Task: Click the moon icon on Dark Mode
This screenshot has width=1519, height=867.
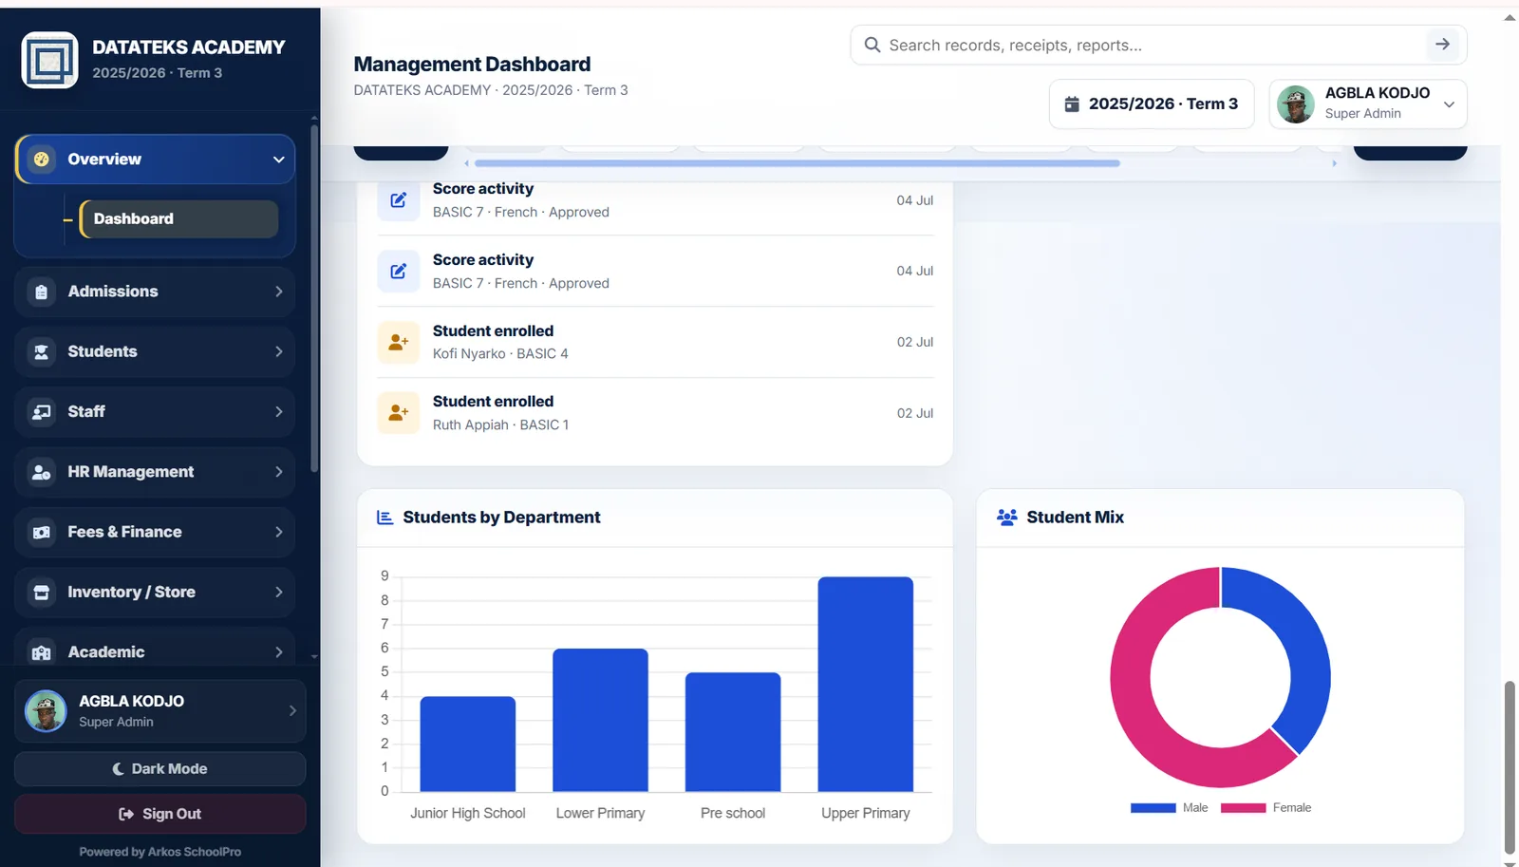Action: coord(118,769)
